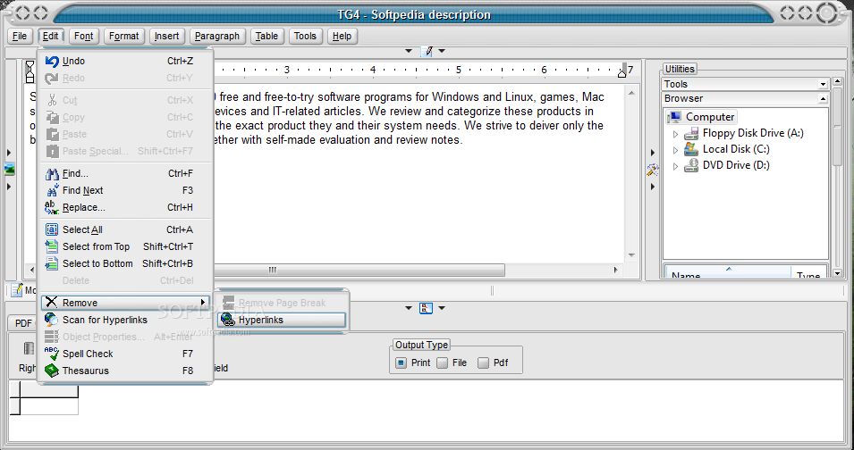Screen dimensions: 854x450
Task: Open dropdown arrow right of pen icon
Action: click(442, 51)
